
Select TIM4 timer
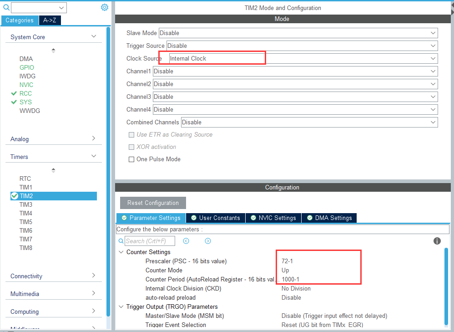(x=26, y=214)
